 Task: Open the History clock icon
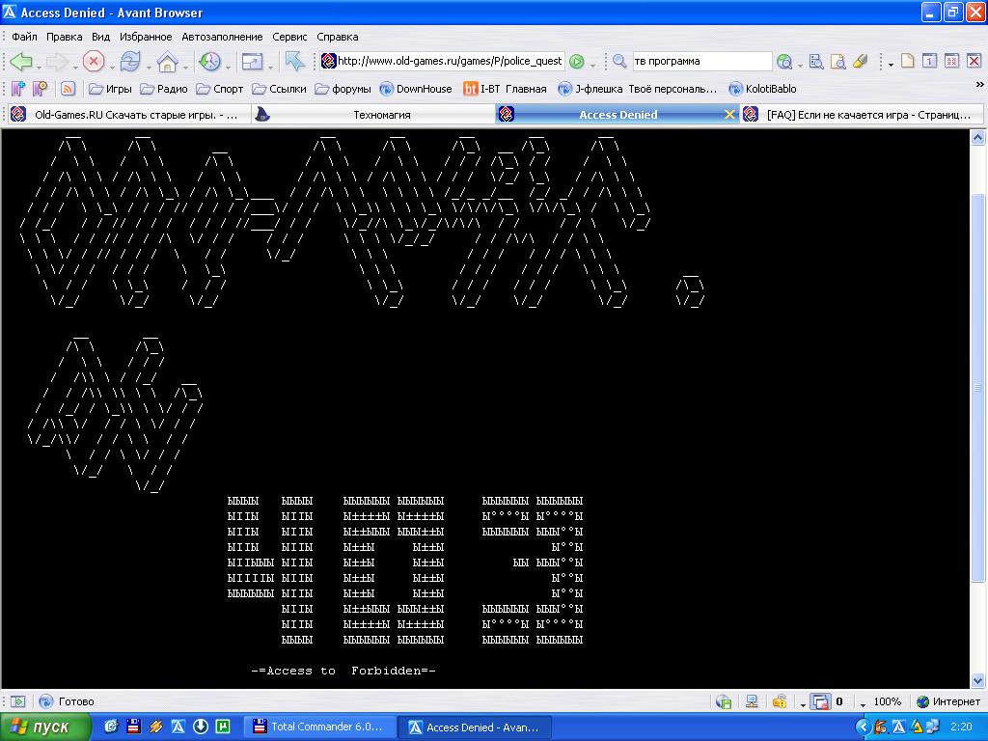209,61
